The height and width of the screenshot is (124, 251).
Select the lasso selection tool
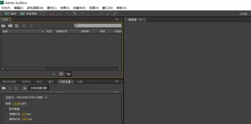[101, 13]
